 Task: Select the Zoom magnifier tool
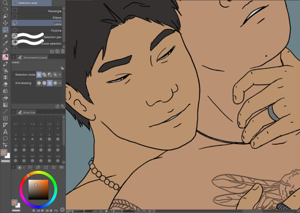tap(6, 2)
